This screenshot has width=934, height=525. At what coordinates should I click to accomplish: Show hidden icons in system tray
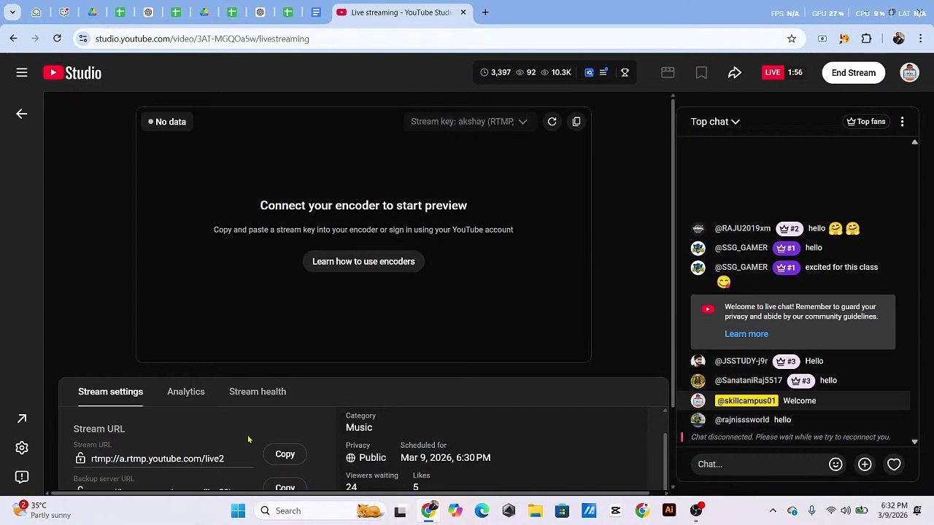[x=773, y=510]
